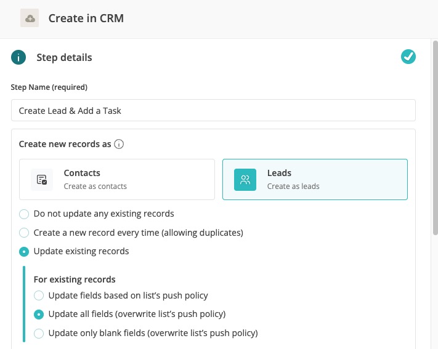The width and height of the screenshot is (438, 349).
Task: Click the Step details heading text
Action: pos(64,57)
